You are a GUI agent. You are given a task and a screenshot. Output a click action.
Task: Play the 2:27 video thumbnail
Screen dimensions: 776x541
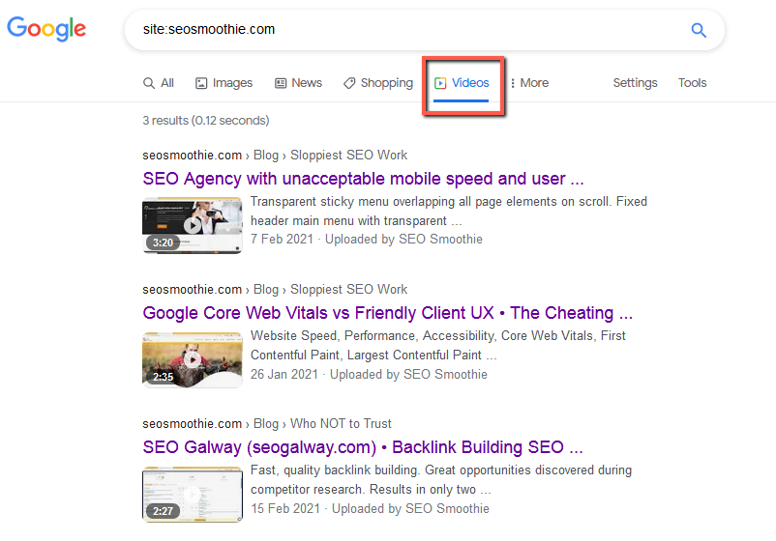192,494
